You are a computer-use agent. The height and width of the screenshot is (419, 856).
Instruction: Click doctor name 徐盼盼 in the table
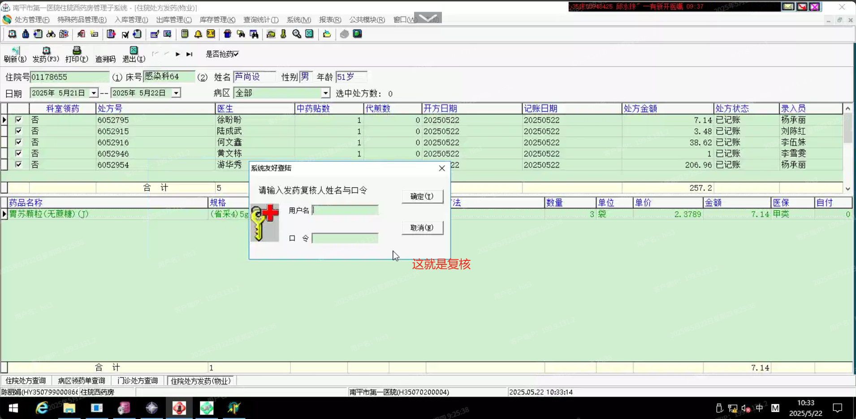tap(229, 120)
